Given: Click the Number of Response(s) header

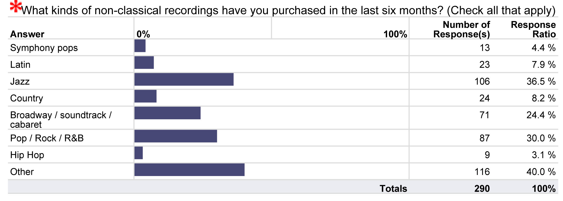Looking at the screenshot, I should (x=462, y=29).
